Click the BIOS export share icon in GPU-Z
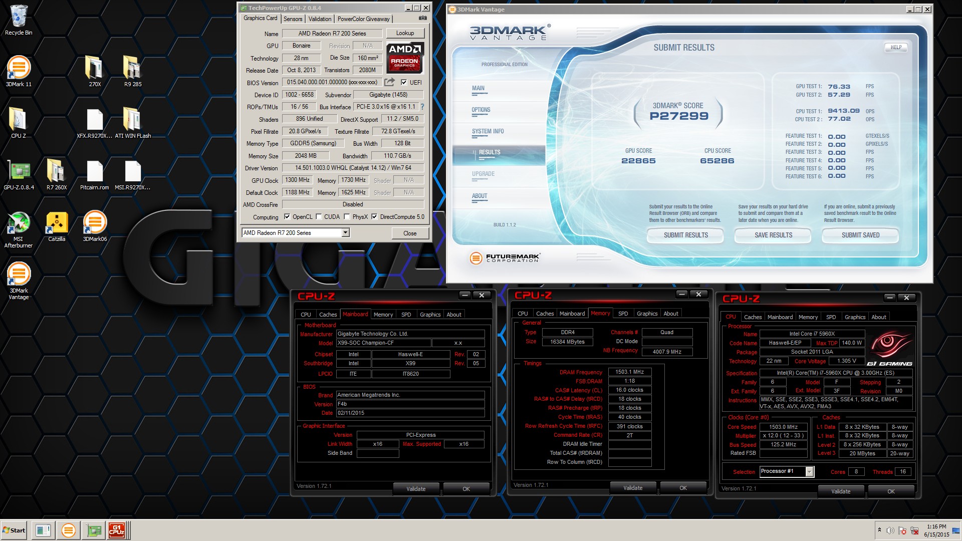This screenshot has height=541, width=962. click(389, 82)
